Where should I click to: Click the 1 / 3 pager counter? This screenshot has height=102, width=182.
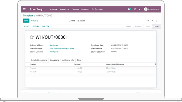pos(147,21)
